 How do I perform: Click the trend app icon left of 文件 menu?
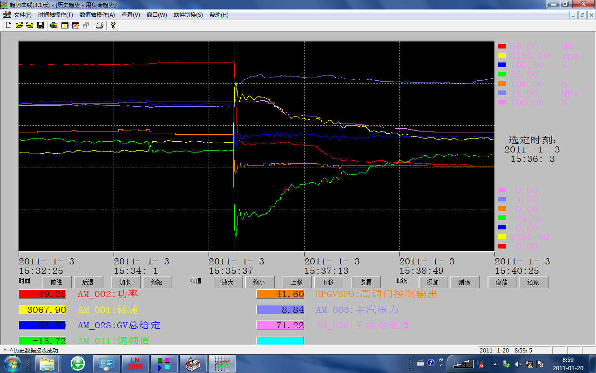(7, 14)
